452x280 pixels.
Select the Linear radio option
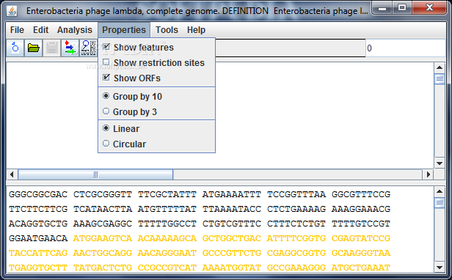tap(106, 128)
